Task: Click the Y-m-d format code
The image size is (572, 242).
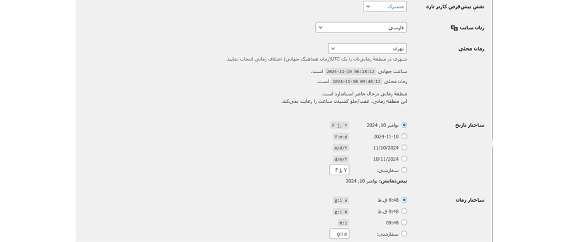Action: [341, 137]
